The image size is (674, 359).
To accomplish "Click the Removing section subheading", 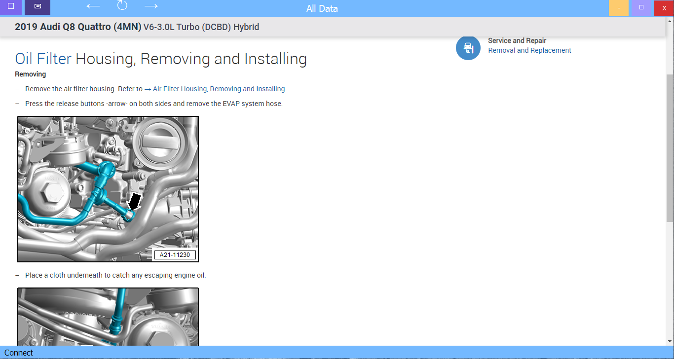I will [x=30, y=74].
